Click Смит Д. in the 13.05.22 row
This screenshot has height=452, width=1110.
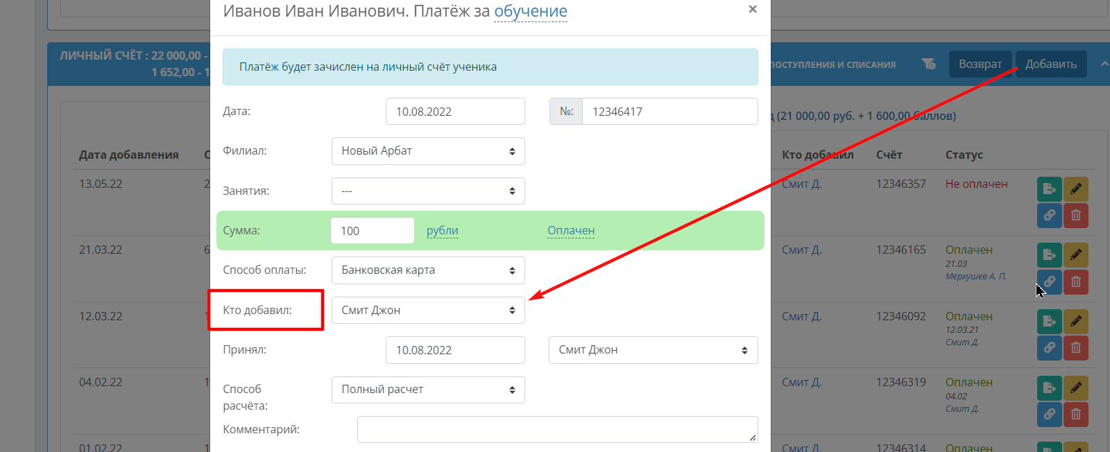(x=802, y=184)
